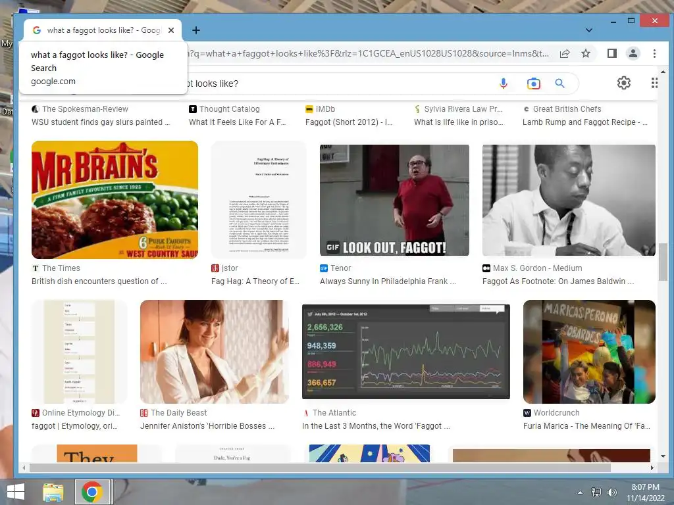674x505 pixels.
Task: Click the blue magnifier search button
Action: (x=559, y=84)
